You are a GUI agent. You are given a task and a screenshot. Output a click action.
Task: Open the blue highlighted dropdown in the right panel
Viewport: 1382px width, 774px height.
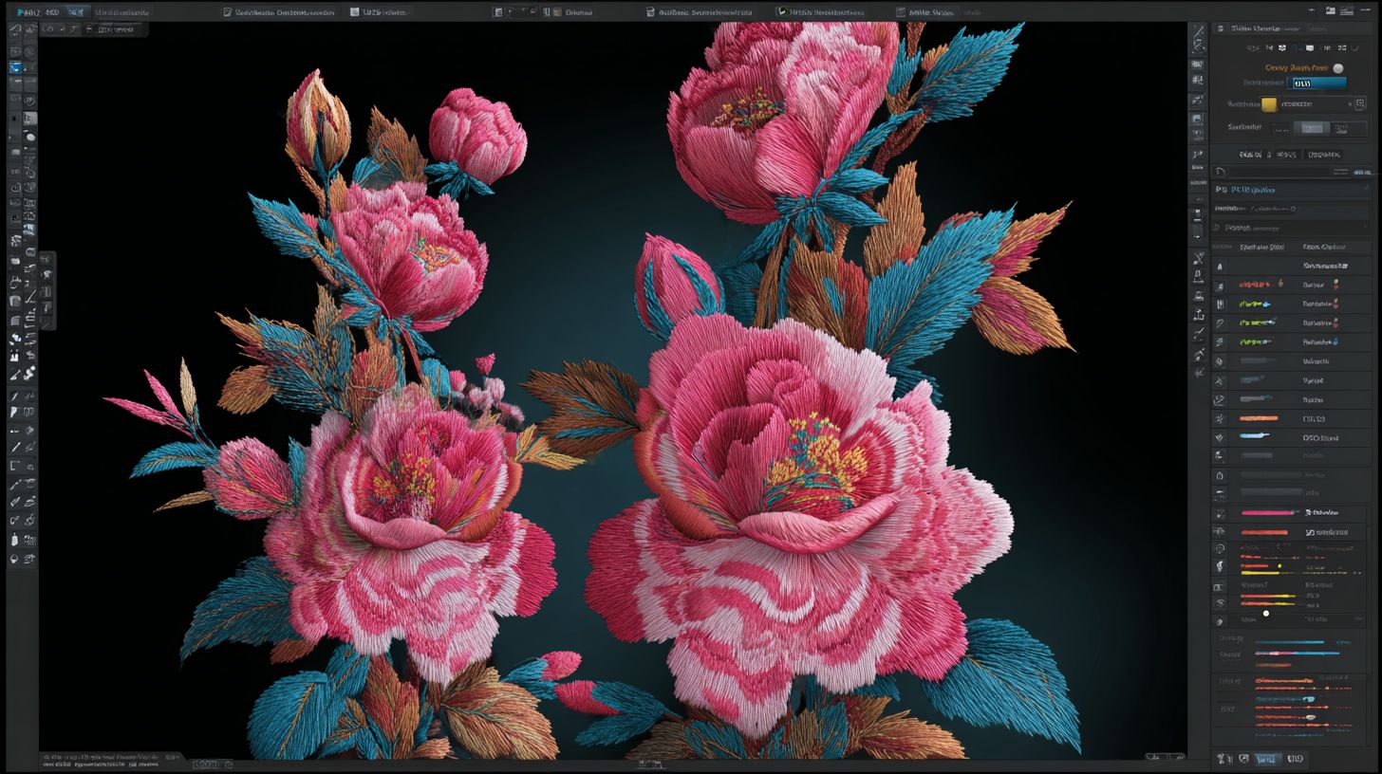(x=1317, y=83)
